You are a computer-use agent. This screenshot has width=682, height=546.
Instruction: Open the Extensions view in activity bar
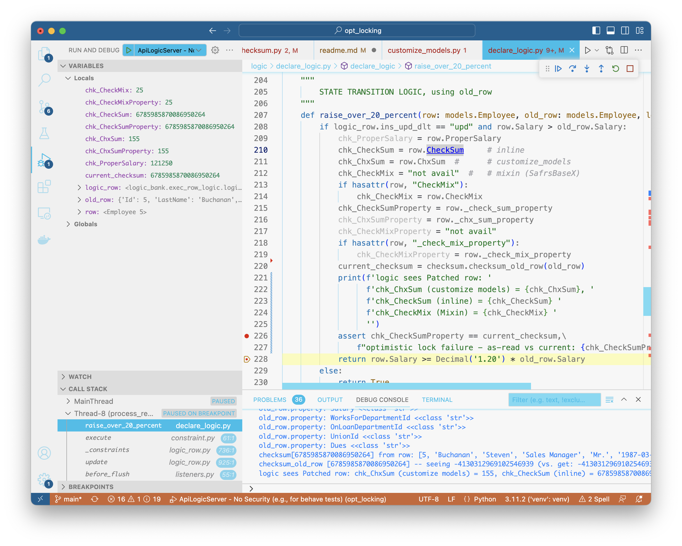[44, 187]
